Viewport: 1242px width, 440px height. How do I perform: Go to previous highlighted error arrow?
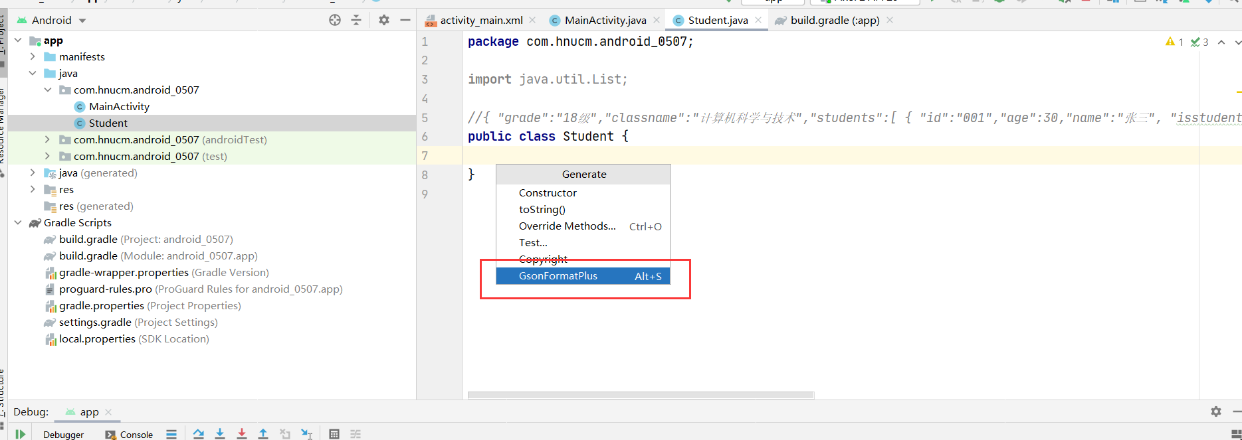pyautogui.click(x=1221, y=42)
